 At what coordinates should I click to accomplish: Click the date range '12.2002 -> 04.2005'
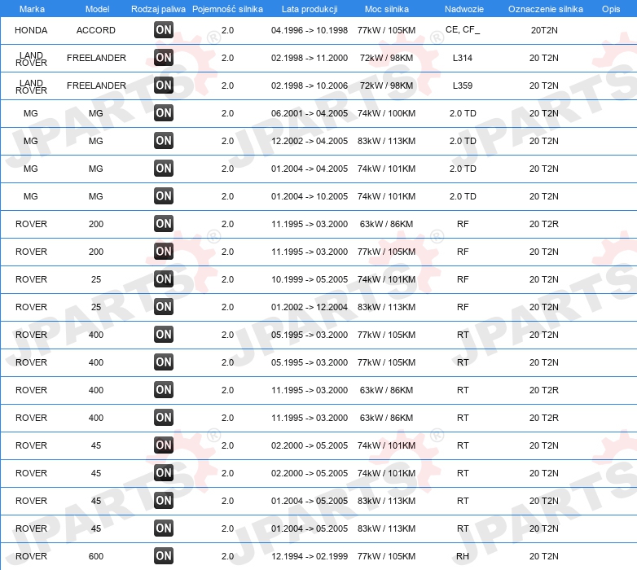[x=310, y=141]
